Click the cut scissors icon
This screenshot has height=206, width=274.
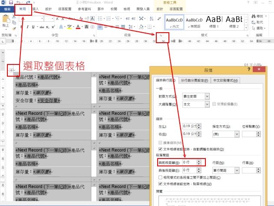click(14, 17)
